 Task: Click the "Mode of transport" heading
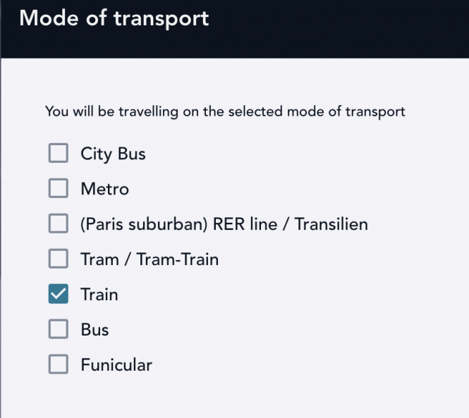[x=114, y=18]
